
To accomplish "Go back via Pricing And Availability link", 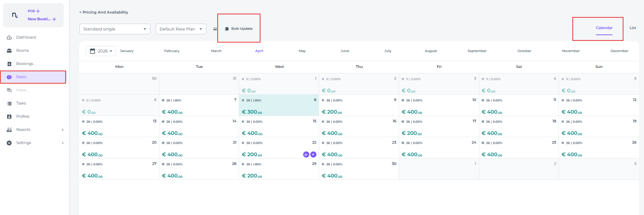I will (x=103, y=12).
